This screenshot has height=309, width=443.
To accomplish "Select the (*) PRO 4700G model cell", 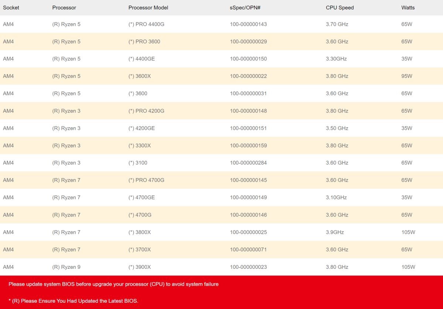I will click(x=146, y=180).
